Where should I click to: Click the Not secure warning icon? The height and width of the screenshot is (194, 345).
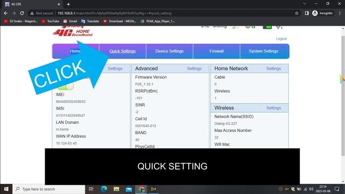(32, 13)
